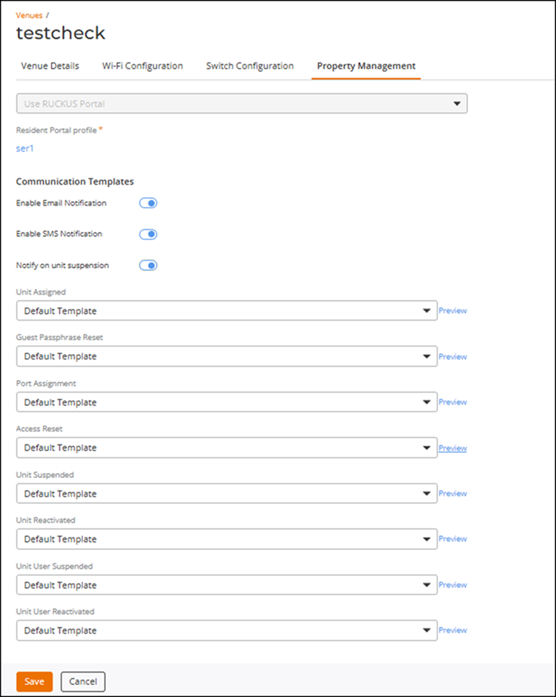Viewport: 556px width, 697px height.
Task: Expand the Access Reset template dropdown
Action: (x=227, y=448)
